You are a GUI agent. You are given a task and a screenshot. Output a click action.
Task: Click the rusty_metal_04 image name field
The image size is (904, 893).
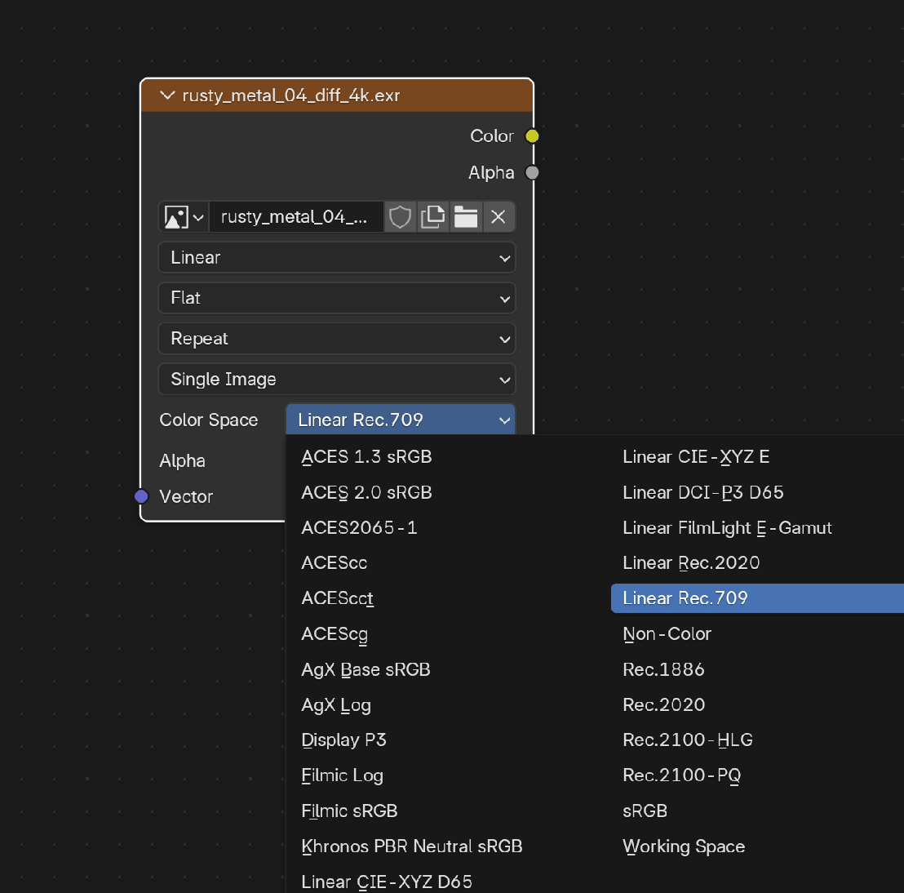295,217
